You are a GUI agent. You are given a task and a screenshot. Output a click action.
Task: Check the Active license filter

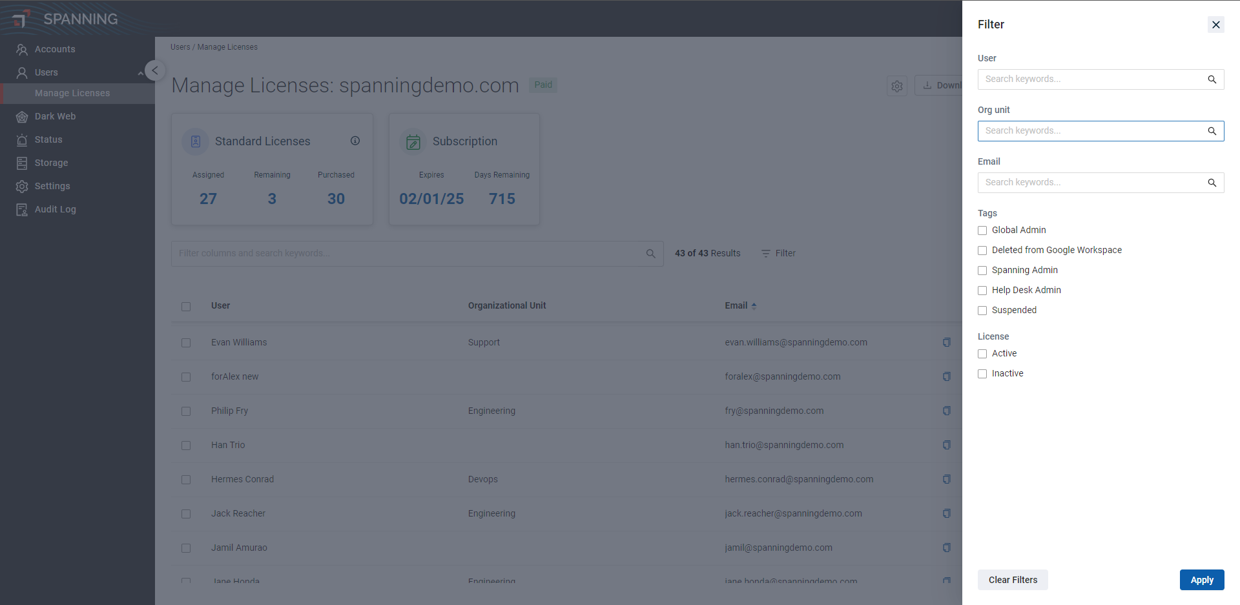coord(982,354)
